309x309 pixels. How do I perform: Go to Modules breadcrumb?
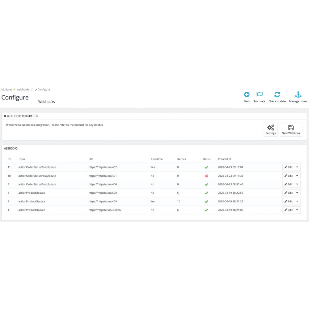coord(7,90)
